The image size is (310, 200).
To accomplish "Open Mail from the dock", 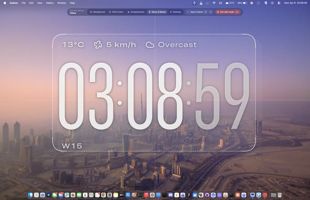I will [61, 195].
